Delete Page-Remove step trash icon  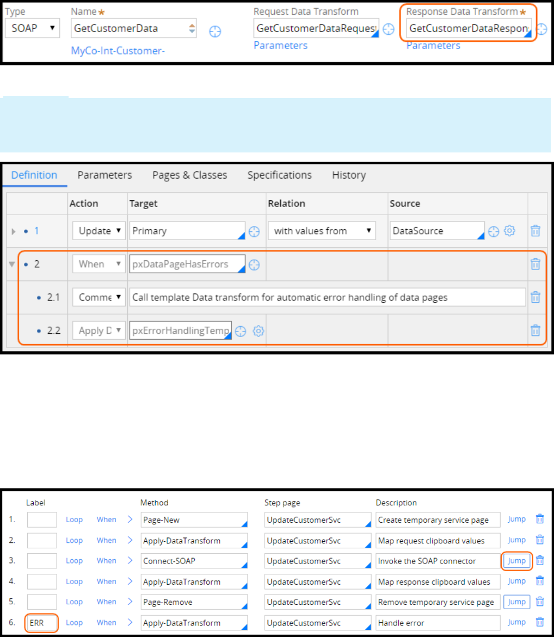(540, 602)
